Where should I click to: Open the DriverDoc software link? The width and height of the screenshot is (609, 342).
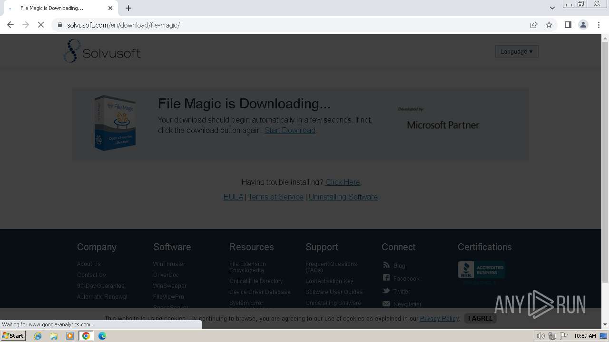(x=166, y=275)
